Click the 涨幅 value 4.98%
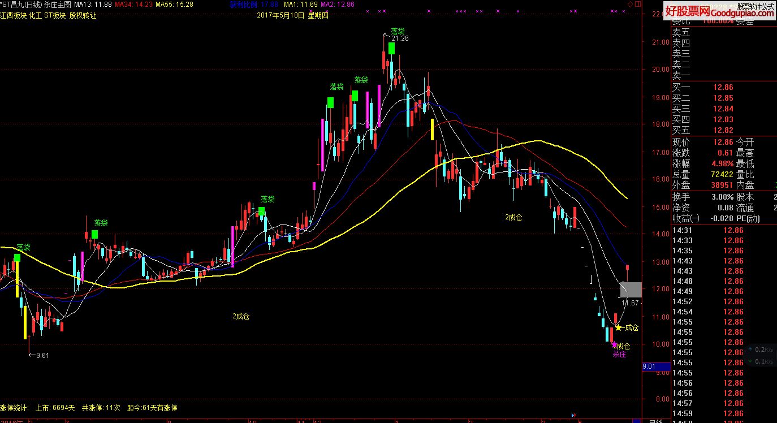 (x=723, y=163)
